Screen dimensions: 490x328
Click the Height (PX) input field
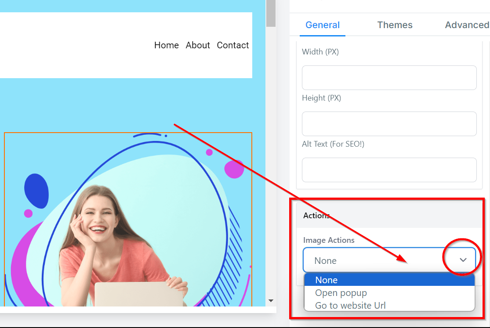point(389,124)
